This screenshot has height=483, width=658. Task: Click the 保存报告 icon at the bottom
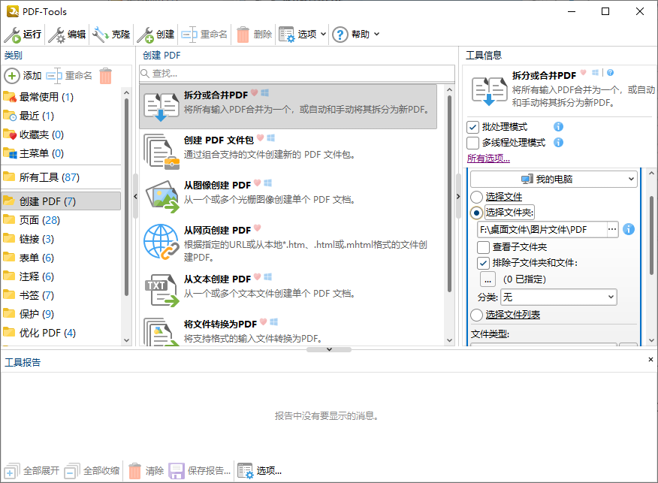(176, 470)
